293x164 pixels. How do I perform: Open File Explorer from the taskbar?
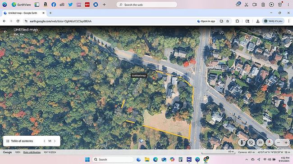(147, 160)
